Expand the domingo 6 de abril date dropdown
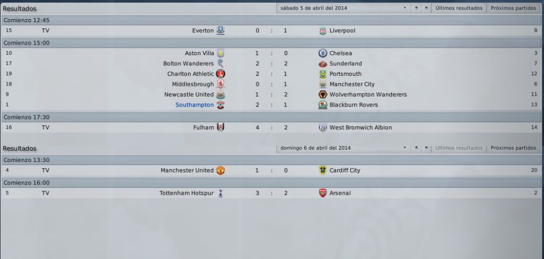The image size is (544, 259). (x=343, y=148)
